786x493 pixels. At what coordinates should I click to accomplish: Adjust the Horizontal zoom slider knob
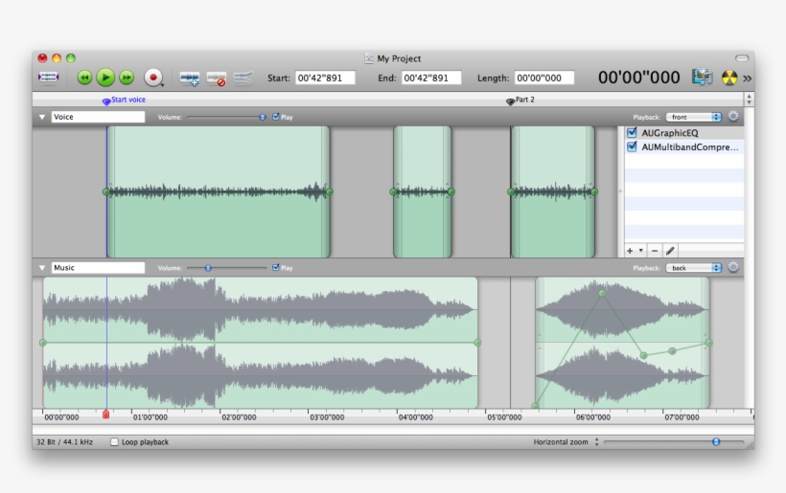click(716, 442)
